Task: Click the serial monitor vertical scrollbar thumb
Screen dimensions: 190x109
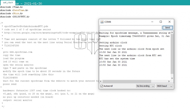Action: coord(172,54)
